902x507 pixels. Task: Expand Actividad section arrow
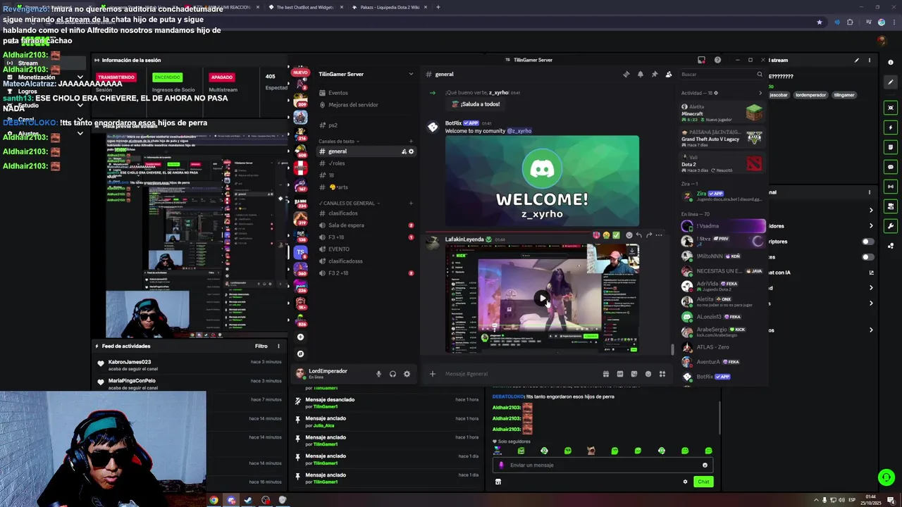(760, 93)
